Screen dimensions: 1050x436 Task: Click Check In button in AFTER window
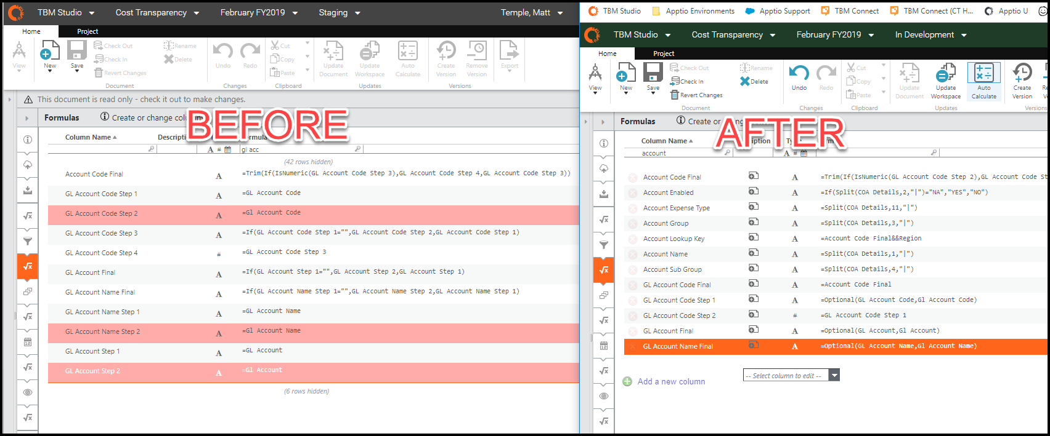pyautogui.click(x=686, y=82)
